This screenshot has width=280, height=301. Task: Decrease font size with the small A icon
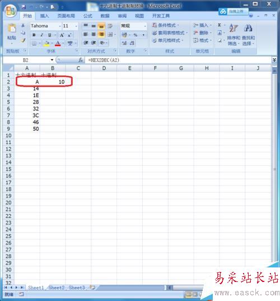point(69,35)
